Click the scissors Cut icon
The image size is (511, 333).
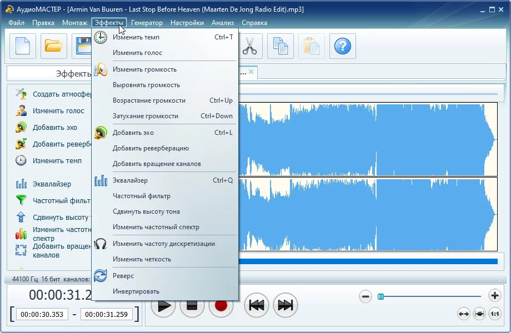click(250, 46)
